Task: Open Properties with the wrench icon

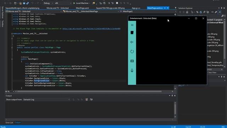Action: [216, 12]
